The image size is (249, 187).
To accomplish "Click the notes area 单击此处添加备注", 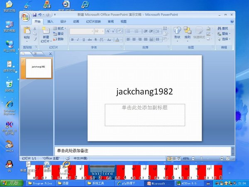I will coord(72,151).
